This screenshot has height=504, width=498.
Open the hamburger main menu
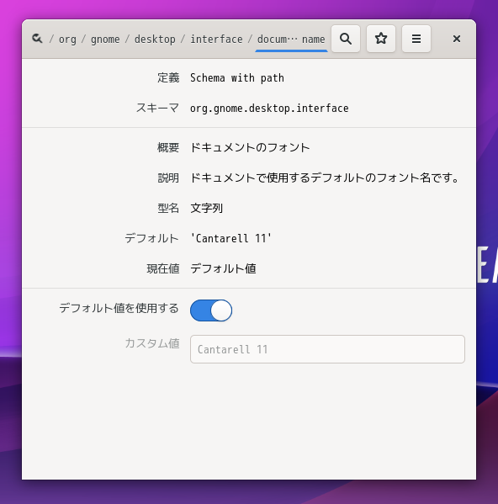tap(416, 39)
